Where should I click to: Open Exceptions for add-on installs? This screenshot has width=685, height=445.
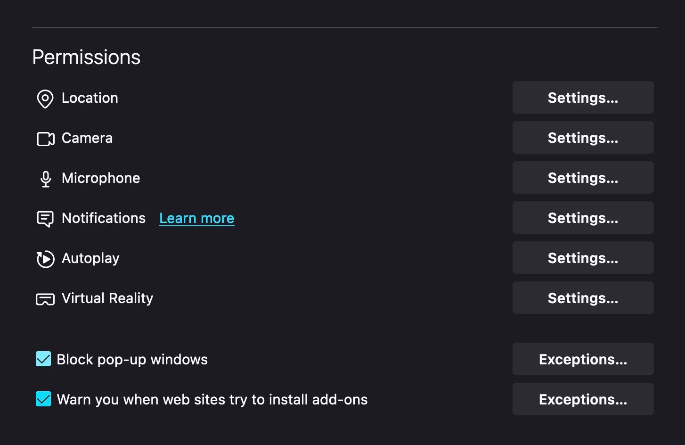click(583, 399)
